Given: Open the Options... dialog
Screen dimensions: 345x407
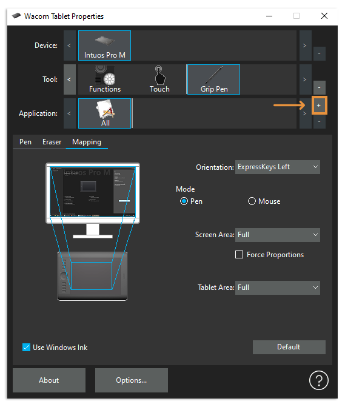Looking at the screenshot, I should tap(132, 380).
